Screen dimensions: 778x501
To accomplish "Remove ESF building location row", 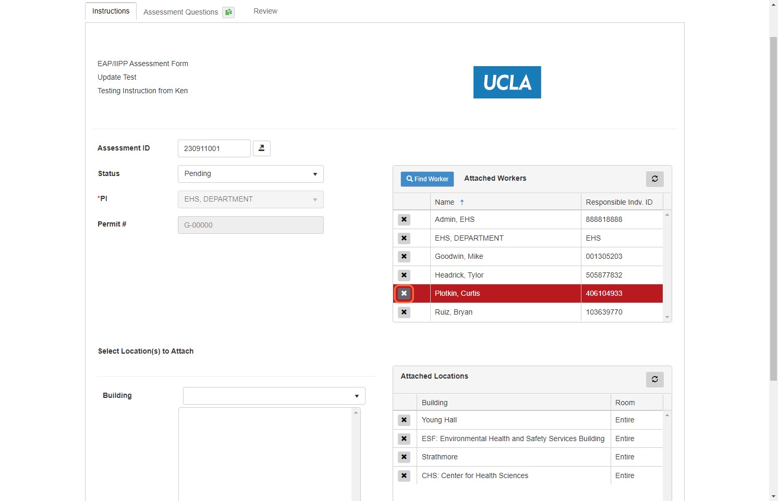I will coord(404,439).
